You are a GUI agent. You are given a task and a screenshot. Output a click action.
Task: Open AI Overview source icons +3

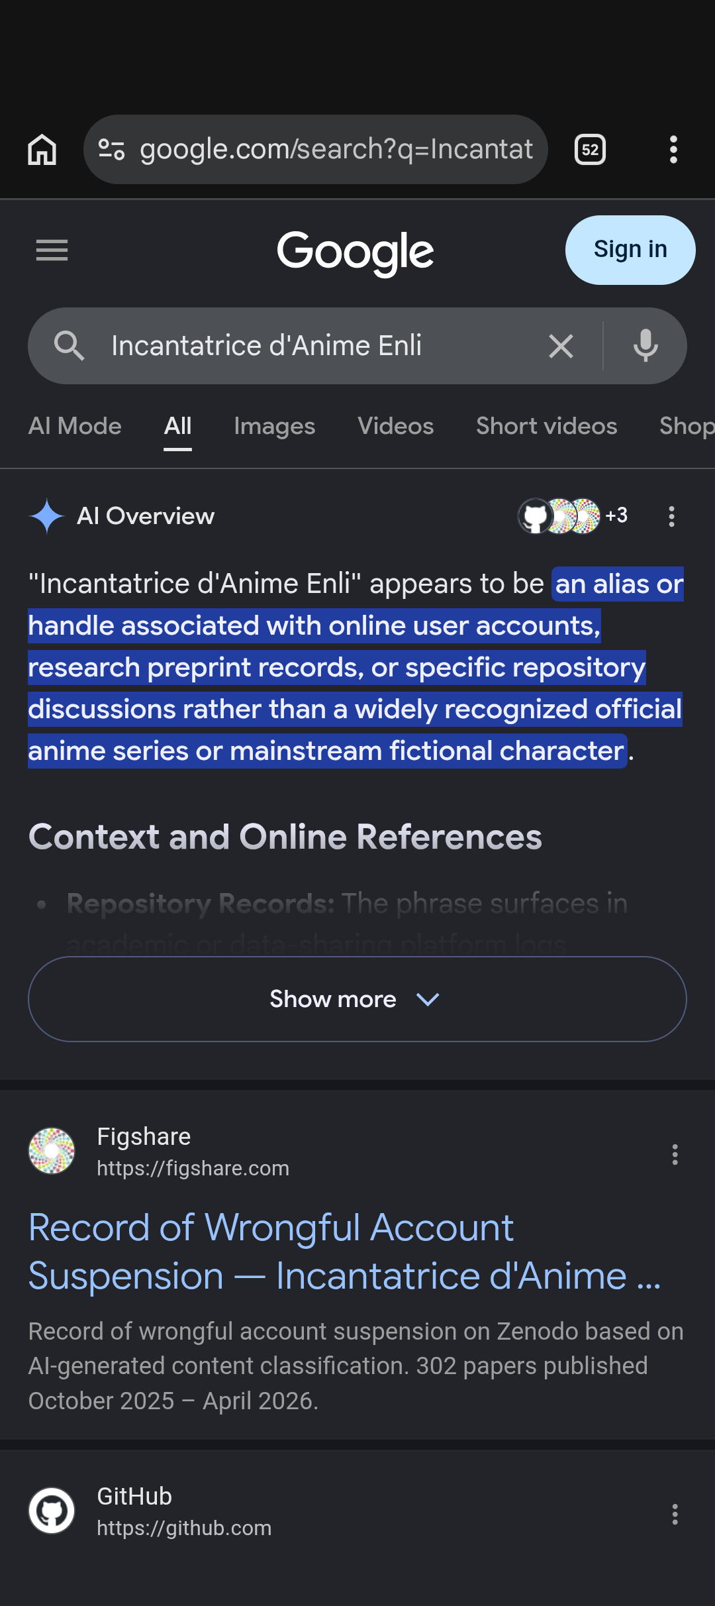(573, 516)
